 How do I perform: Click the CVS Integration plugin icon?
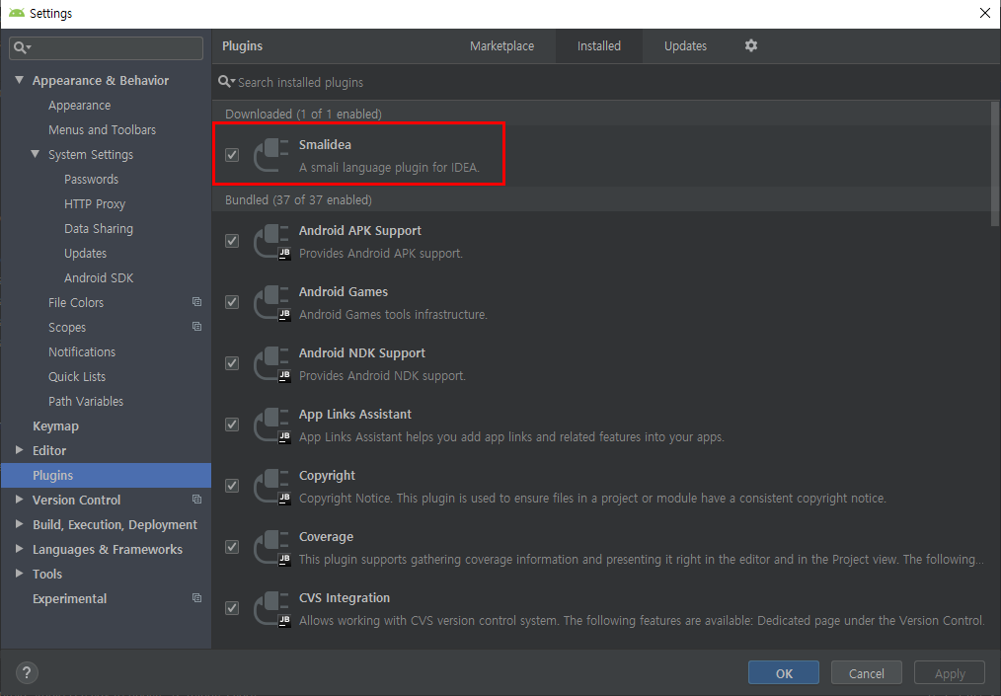click(x=271, y=609)
